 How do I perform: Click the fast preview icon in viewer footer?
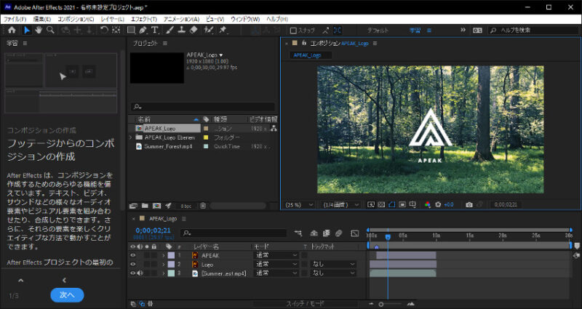tap(371, 205)
